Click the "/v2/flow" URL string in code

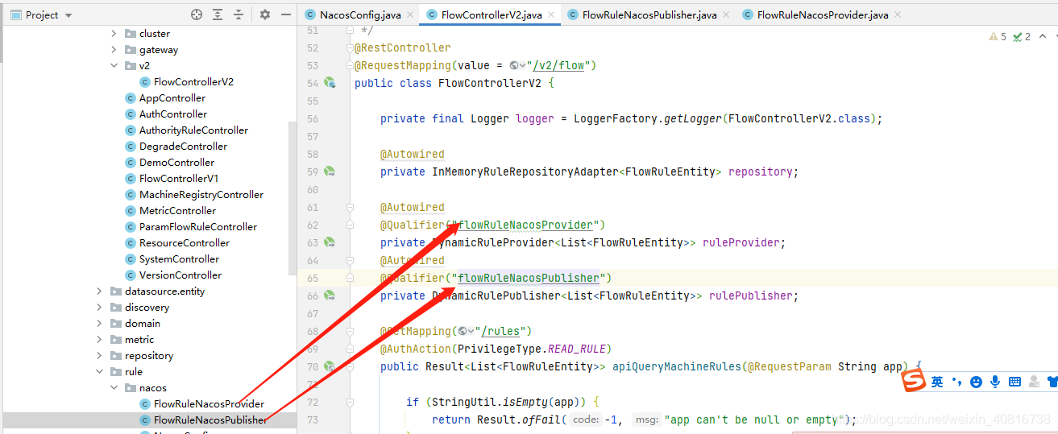(558, 65)
